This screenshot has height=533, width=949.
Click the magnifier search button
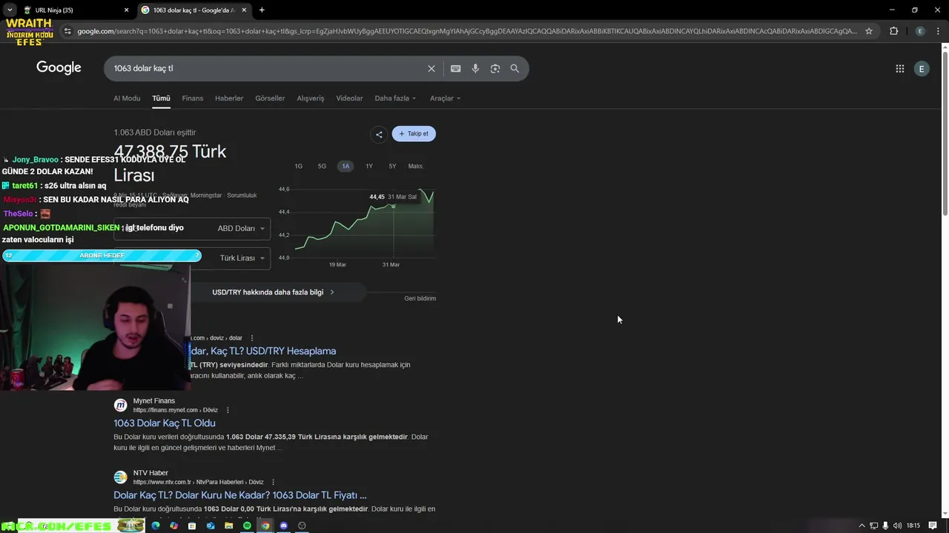point(515,68)
